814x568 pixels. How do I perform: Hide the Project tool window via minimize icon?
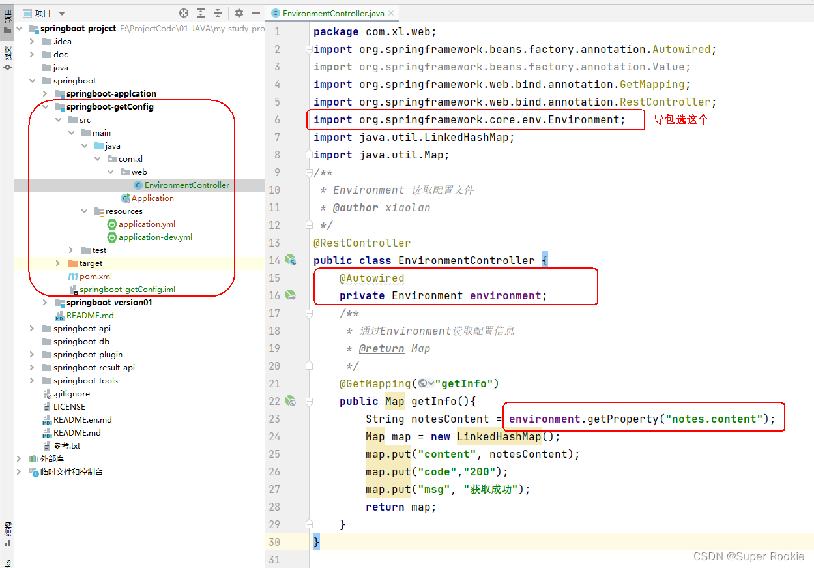click(x=255, y=12)
